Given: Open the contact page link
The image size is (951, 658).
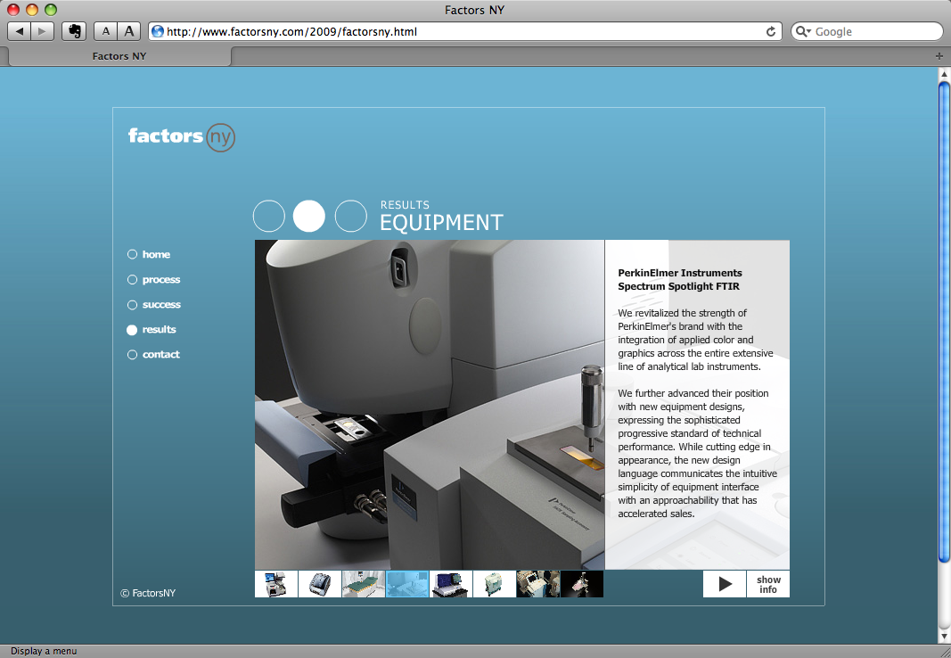Looking at the screenshot, I should [160, 354].
